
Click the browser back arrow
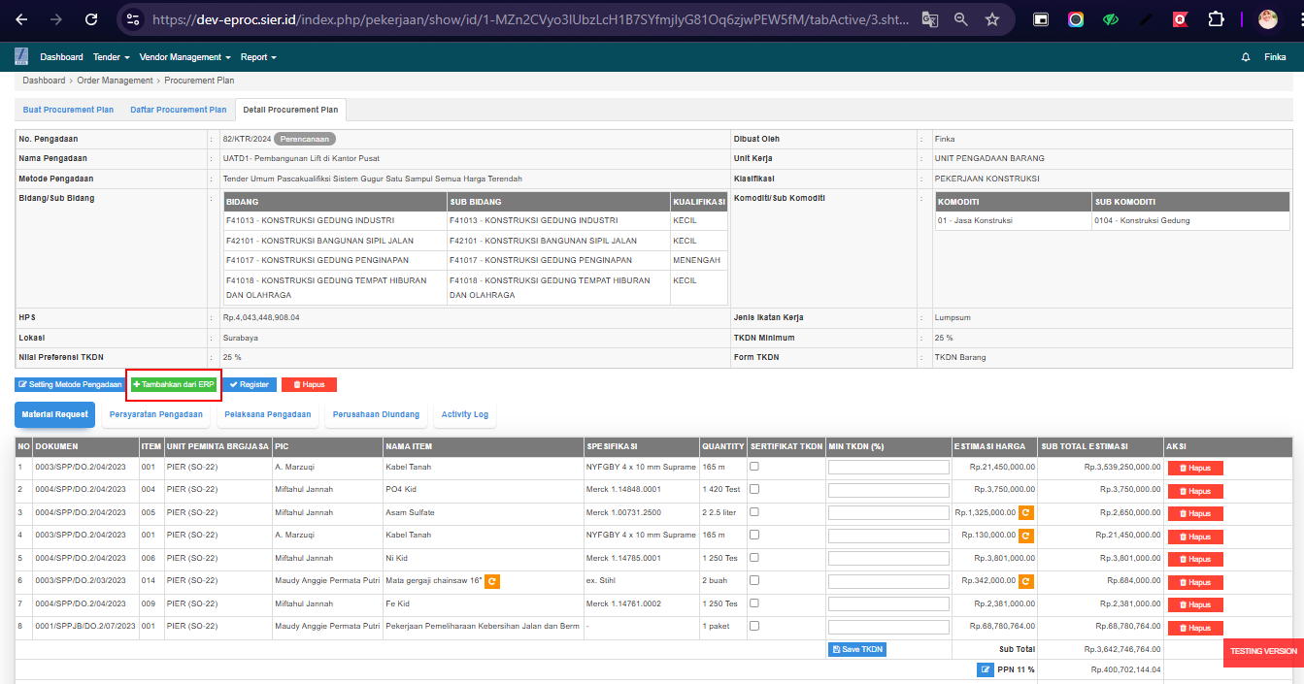tap(22, 19)
